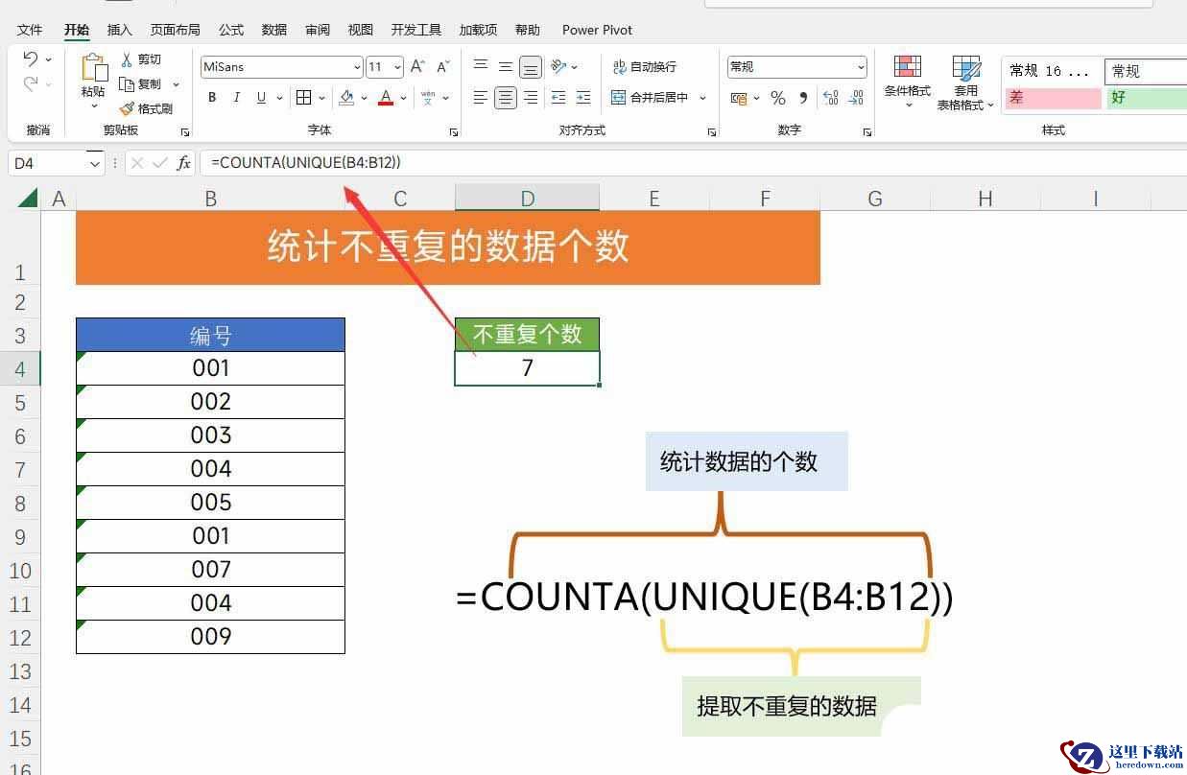Apply the 好 (Good) cell style
This screenshot has width=1187, height=775.
(x=1147, y=98)
